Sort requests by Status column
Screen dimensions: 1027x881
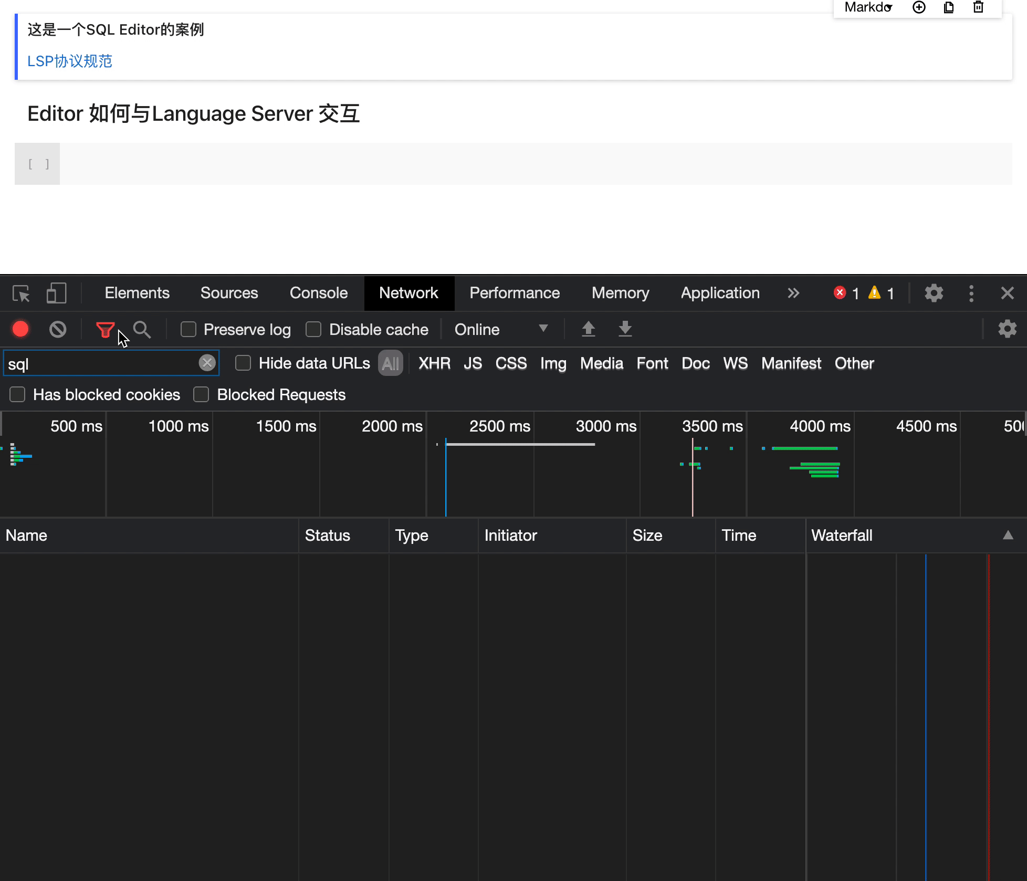(x=344, y=535)
